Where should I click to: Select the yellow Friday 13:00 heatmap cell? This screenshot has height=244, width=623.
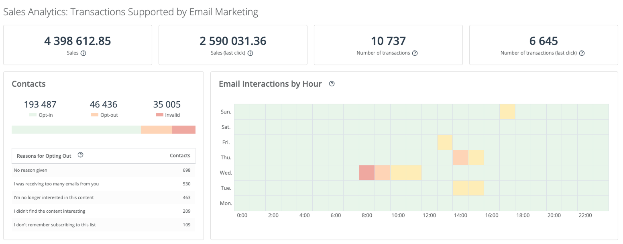[445, 142]
